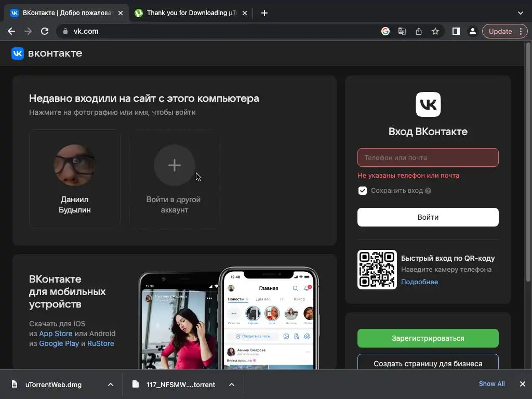Image resolution: width=532 pixels, height=399 pixels.
Task: Click the browser back arrow
Action: [x=11, y=31]
